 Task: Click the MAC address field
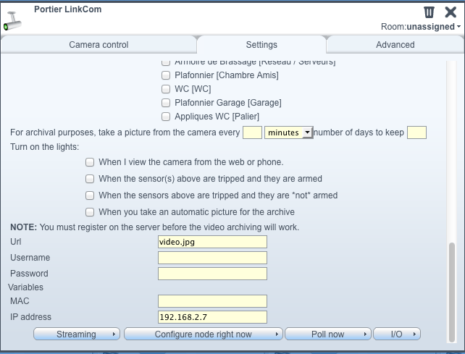212,301
